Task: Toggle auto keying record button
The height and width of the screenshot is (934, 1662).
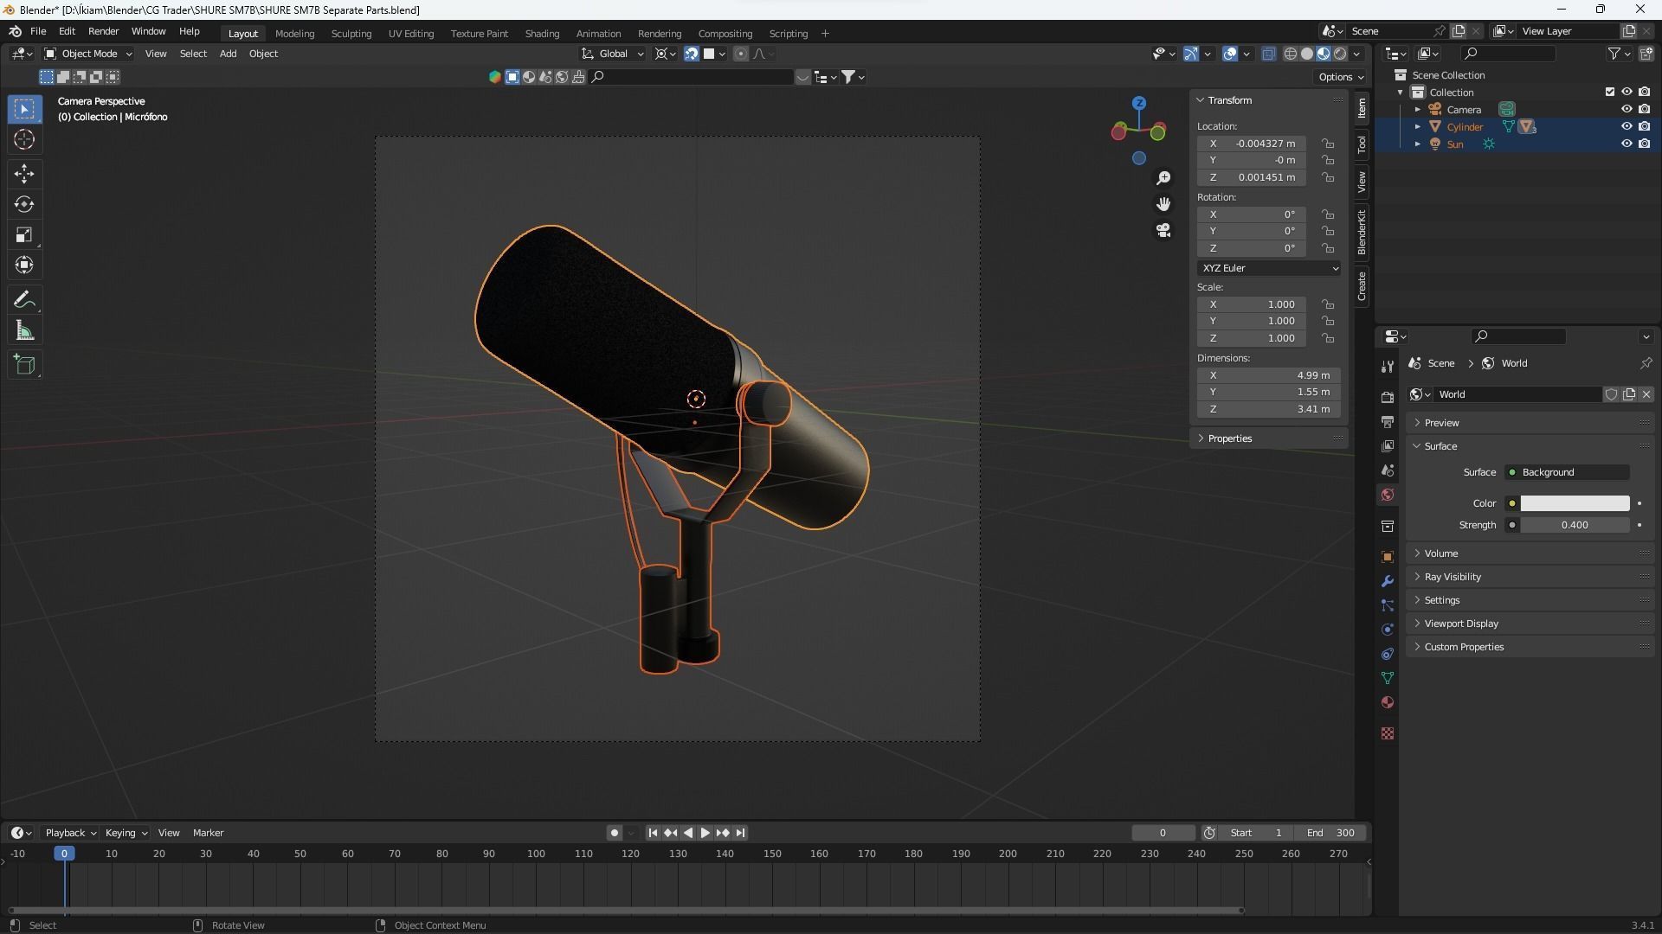Action: [x=615, y=833]
